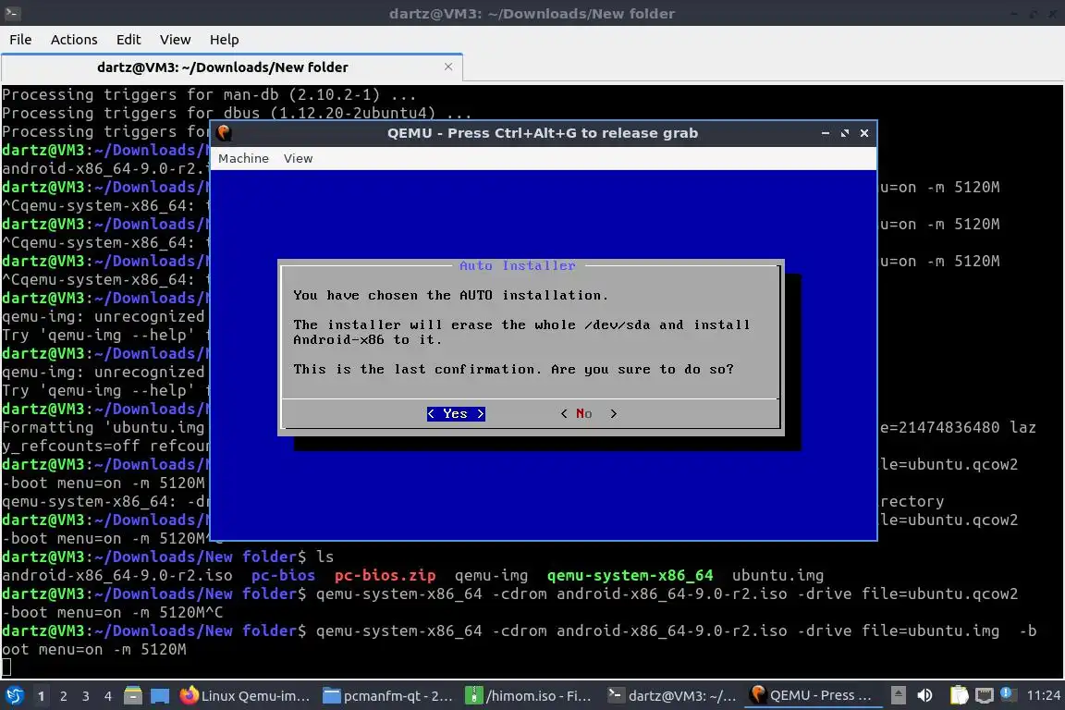Click 'Processing triggers for man-db' line
Image resolution: width=1065 pixels, height=710 pixels.
[x=209, y=94]
